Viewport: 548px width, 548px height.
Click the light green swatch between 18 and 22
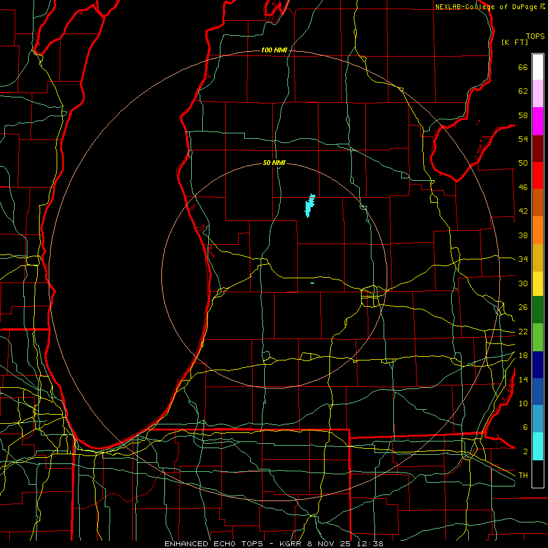coord(538,337)
